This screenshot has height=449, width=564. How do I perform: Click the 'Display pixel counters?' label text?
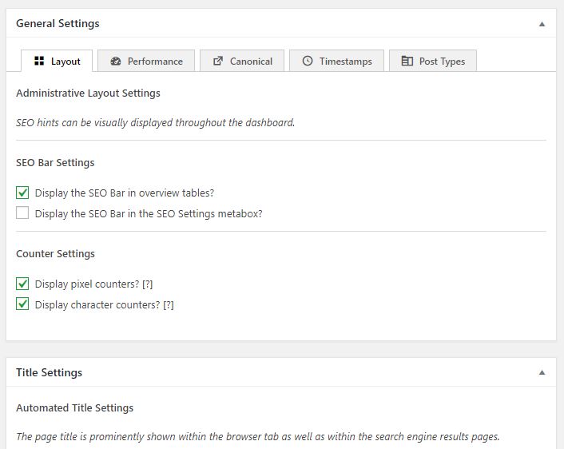87,284
